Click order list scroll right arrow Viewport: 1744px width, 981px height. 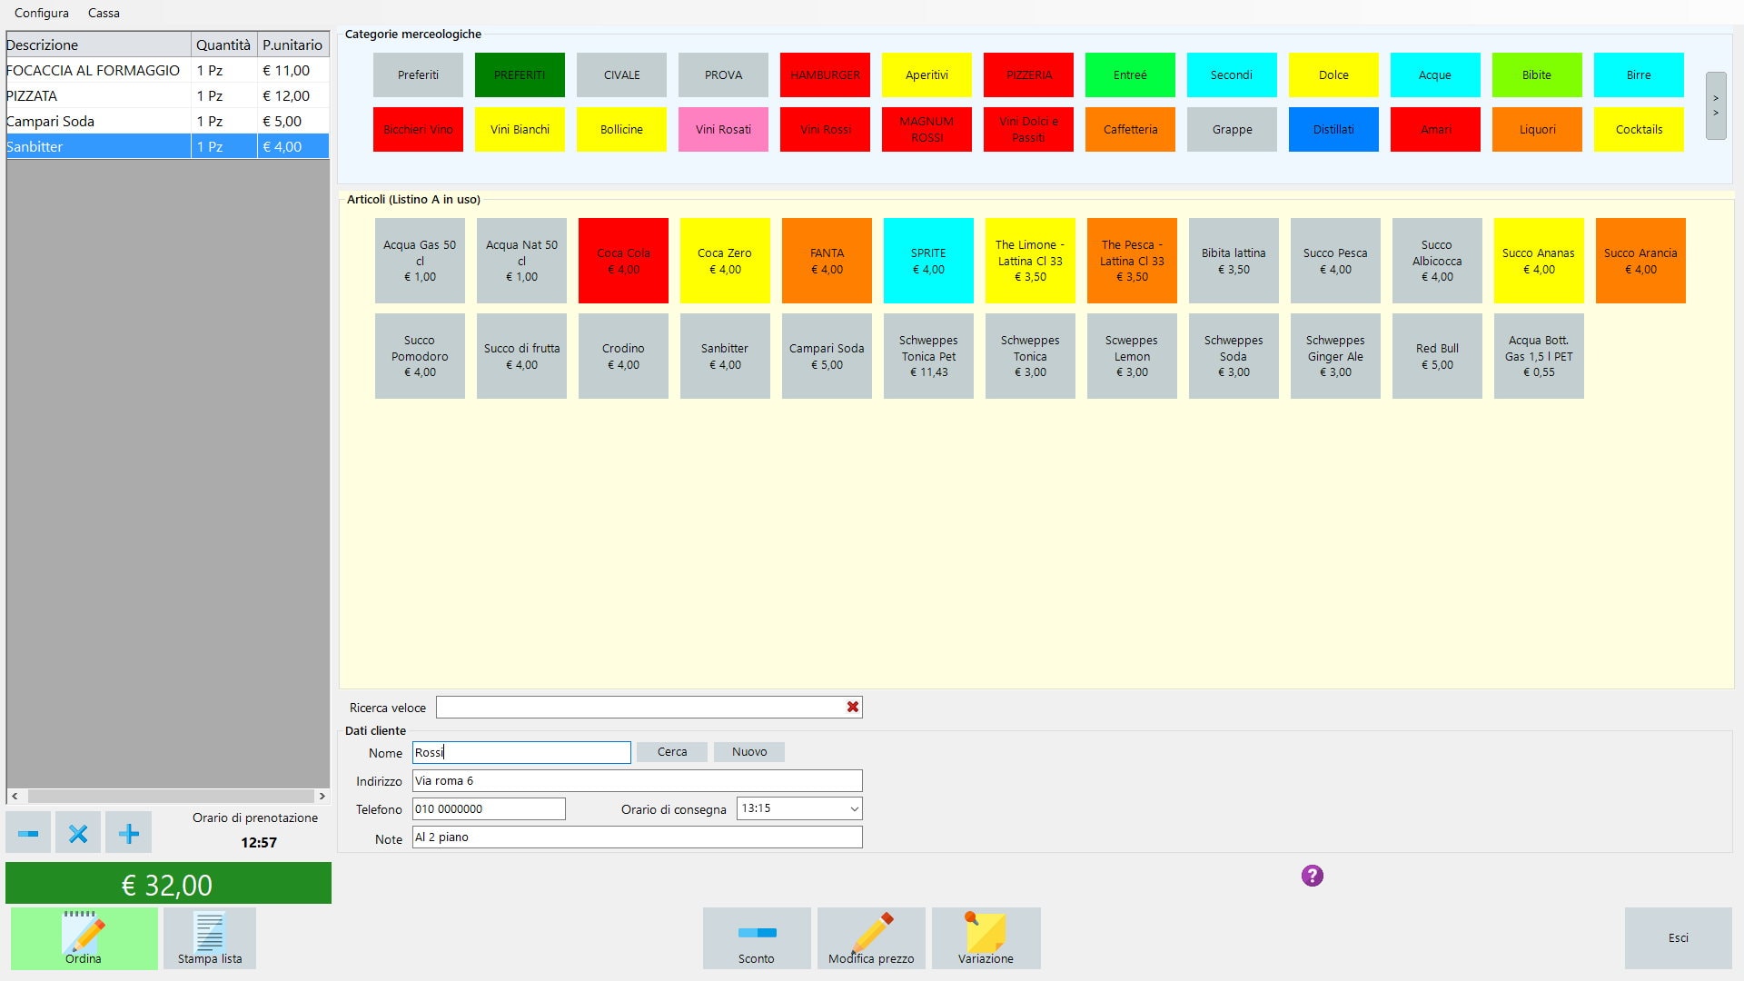322,796
